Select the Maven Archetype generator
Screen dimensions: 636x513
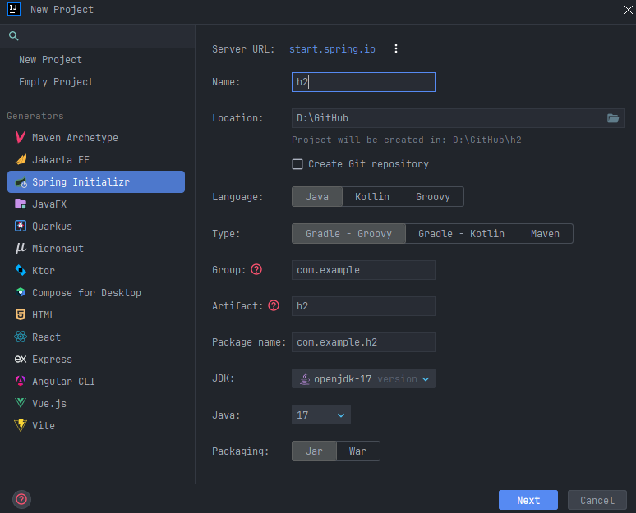pos(96,137)
